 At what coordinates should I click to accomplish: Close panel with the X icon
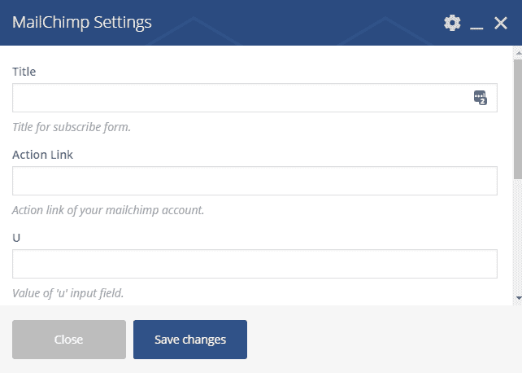[501, 23]
